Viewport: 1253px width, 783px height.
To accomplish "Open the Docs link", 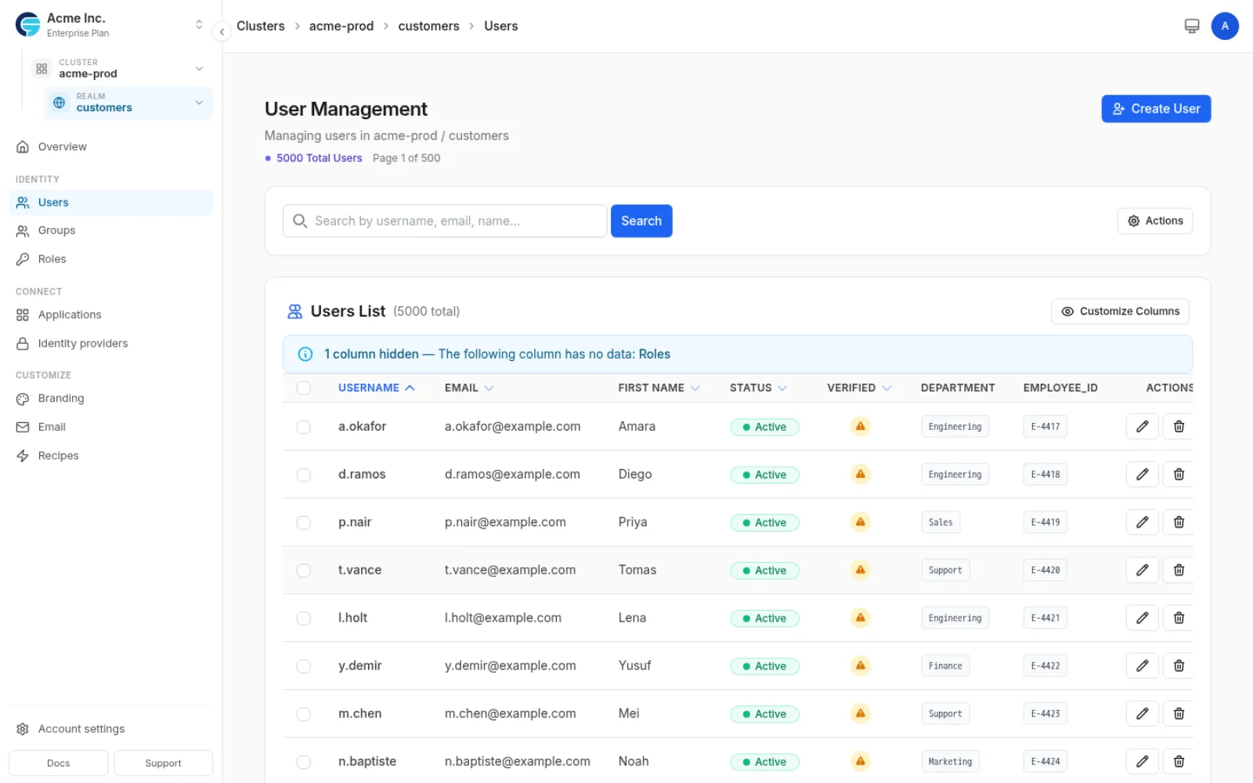I will (x=59, y=763).
